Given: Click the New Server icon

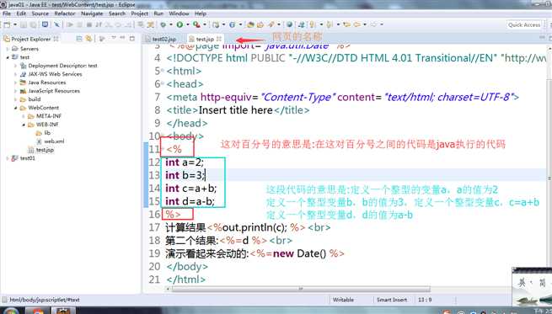Looking at the screenshot, I should [x=216, y=24].
